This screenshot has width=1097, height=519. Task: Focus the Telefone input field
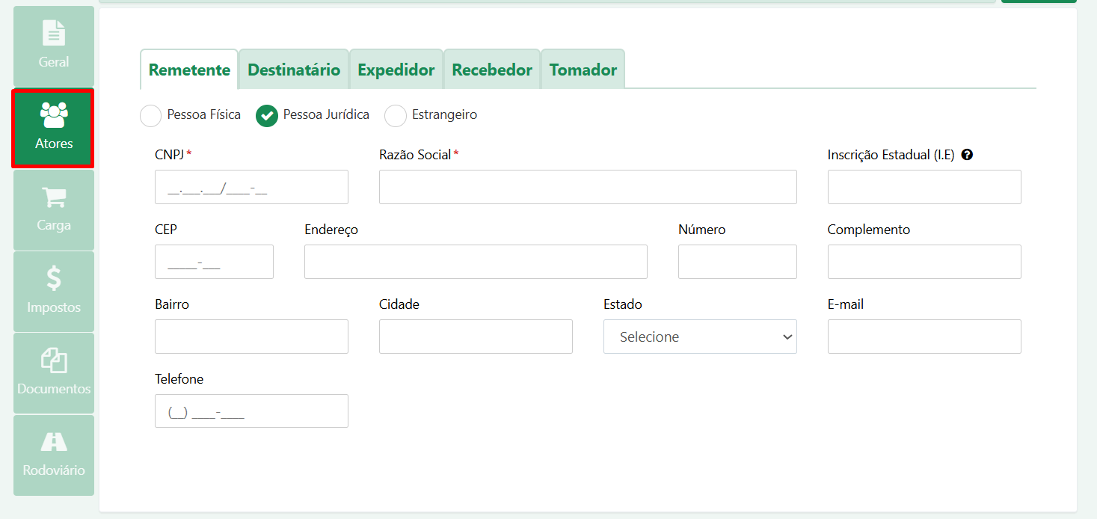click(251, 411)
